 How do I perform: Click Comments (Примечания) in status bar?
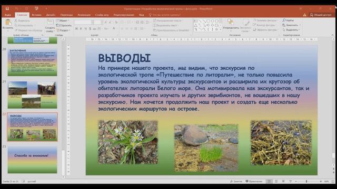[254, 181]
